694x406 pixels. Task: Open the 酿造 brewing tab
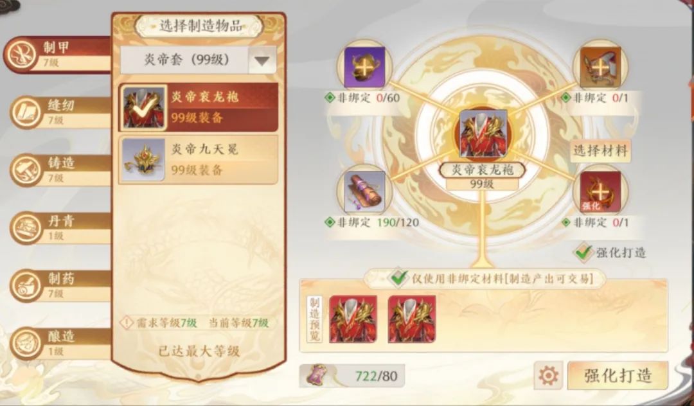tap(59, 344)
